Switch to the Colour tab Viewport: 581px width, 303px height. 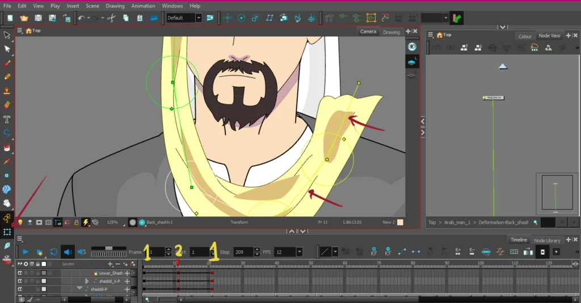point(525,36)
